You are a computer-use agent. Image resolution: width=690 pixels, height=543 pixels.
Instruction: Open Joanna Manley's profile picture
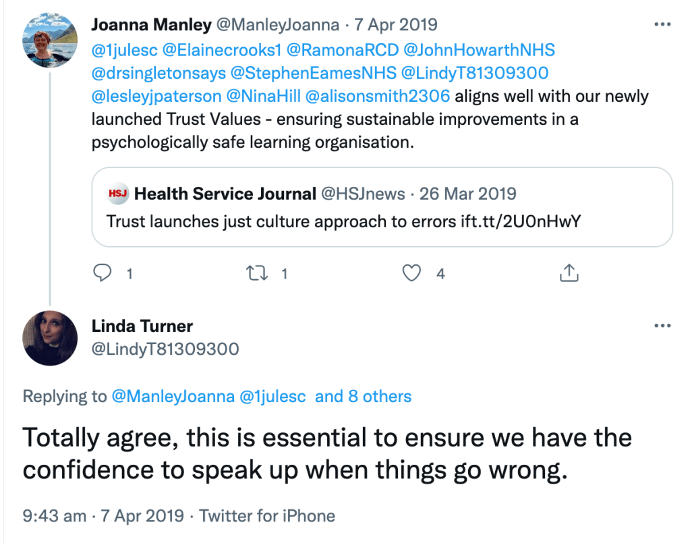[x=50, y=40]
